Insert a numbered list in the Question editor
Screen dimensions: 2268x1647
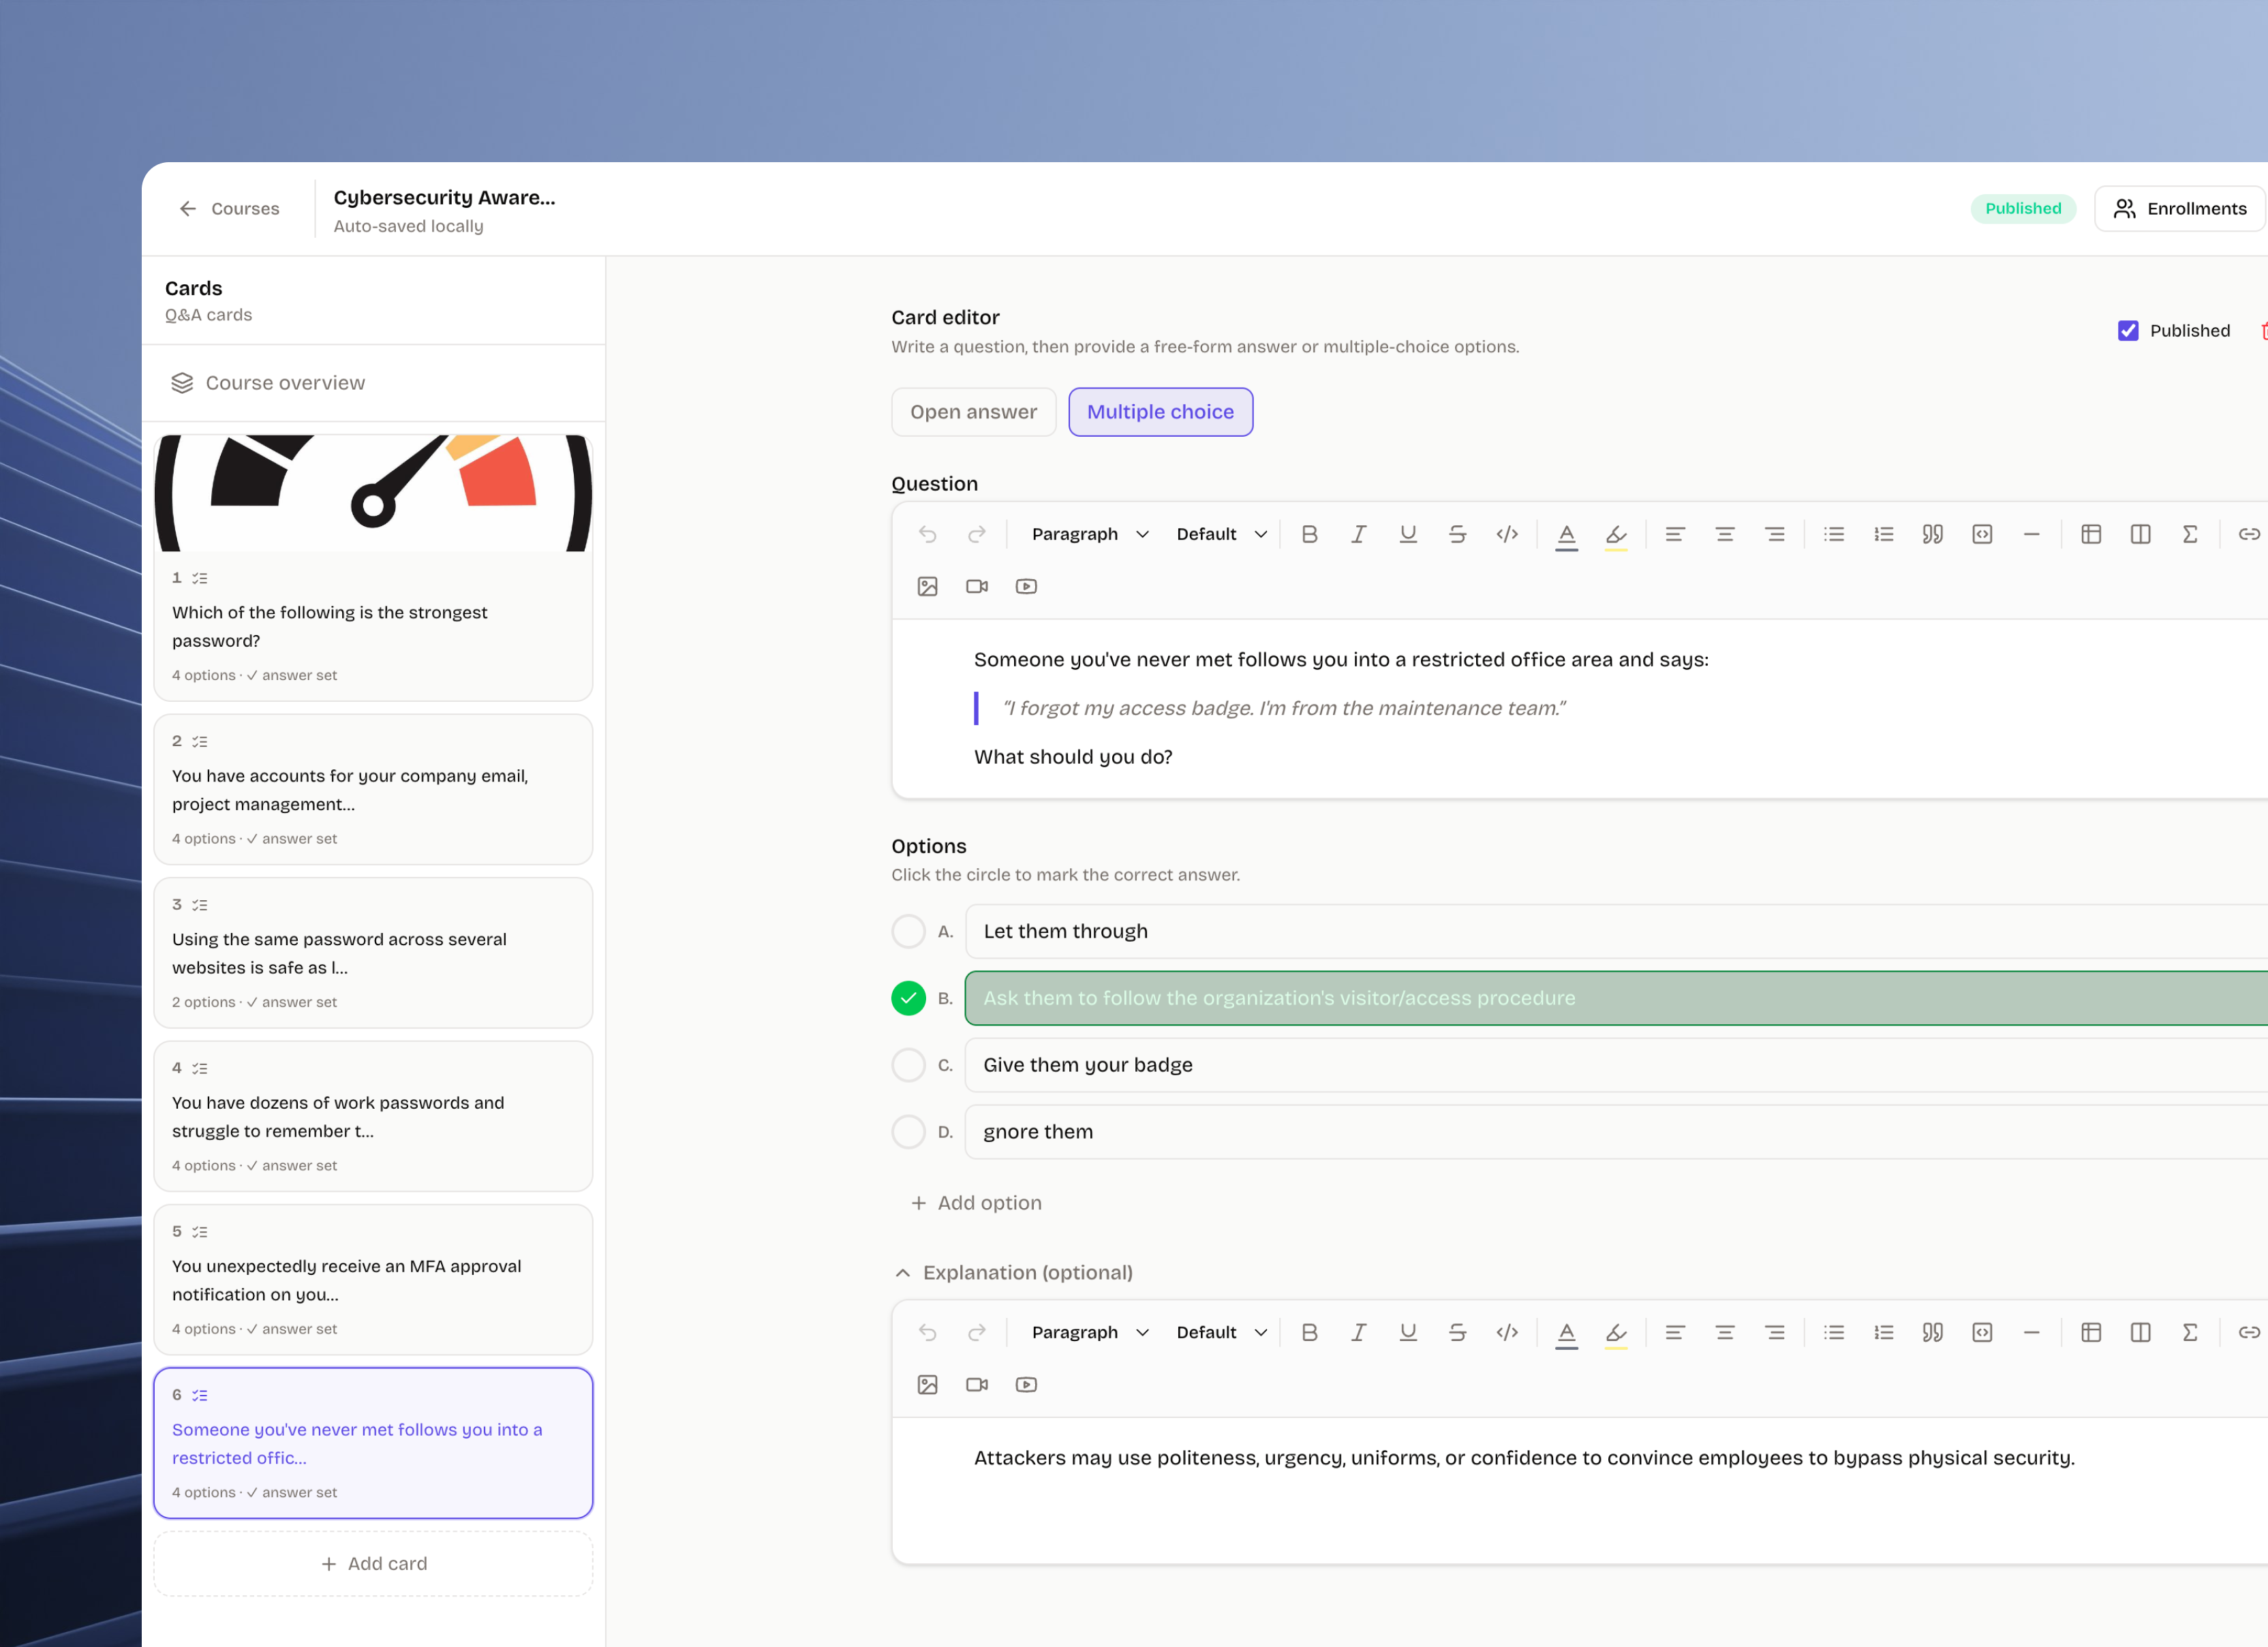tap(1884, 534)
